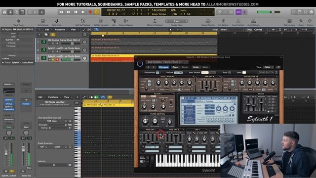This screenshot has height=178, width=316.
Task: Click the Move to Playhead icon
Action: [155, 21]
